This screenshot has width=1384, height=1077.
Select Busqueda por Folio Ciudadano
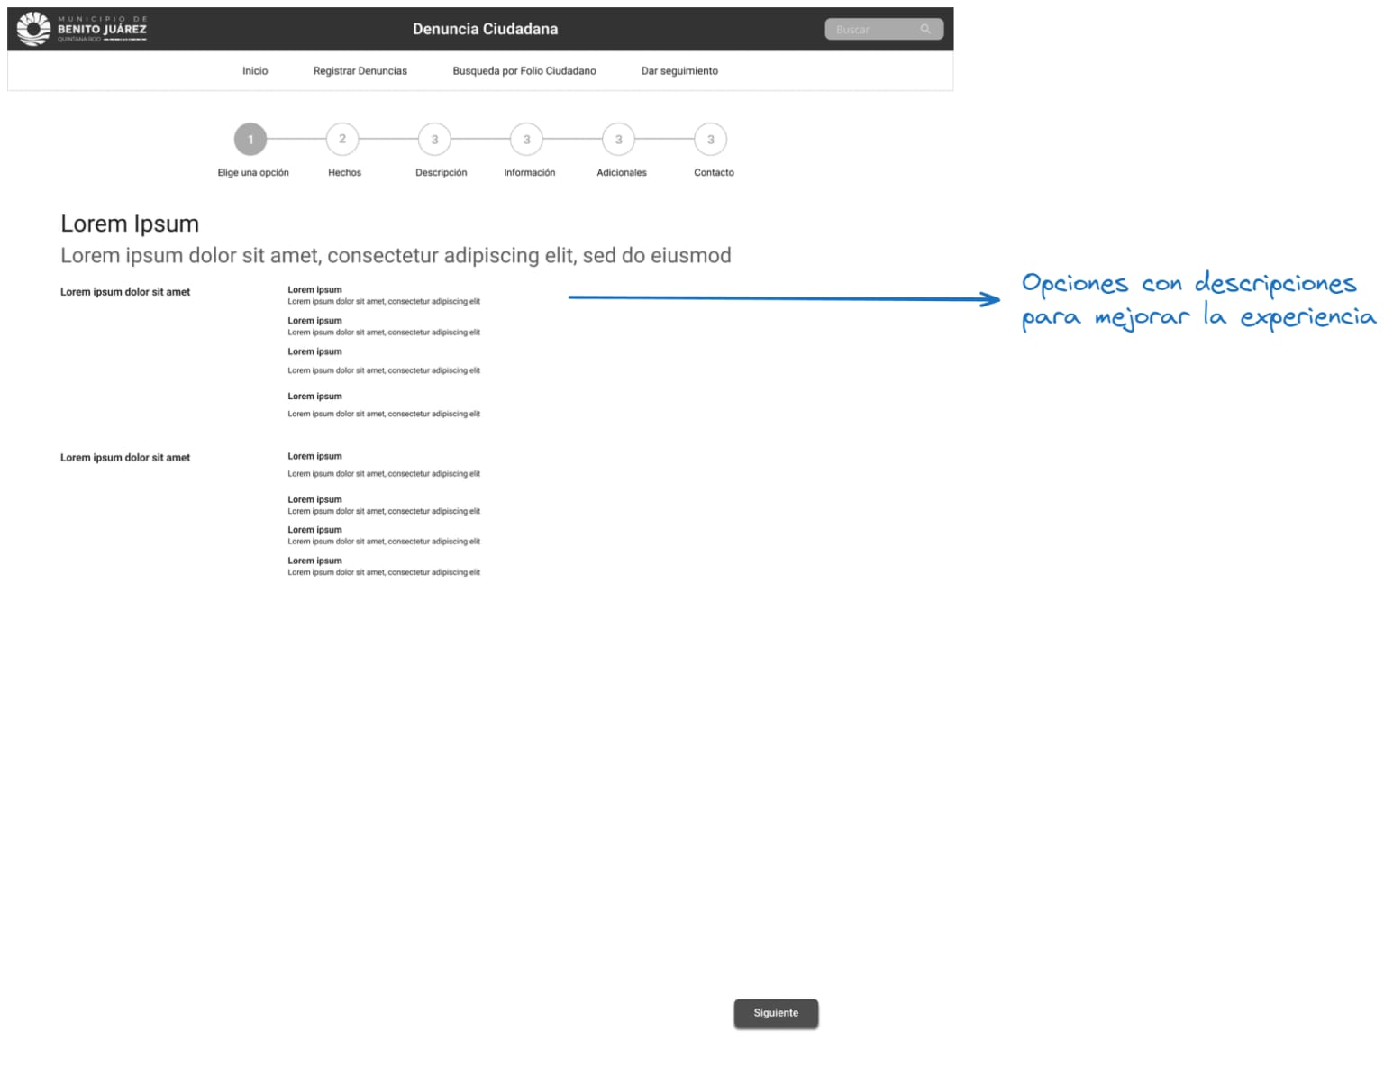[x=524, y=71]
